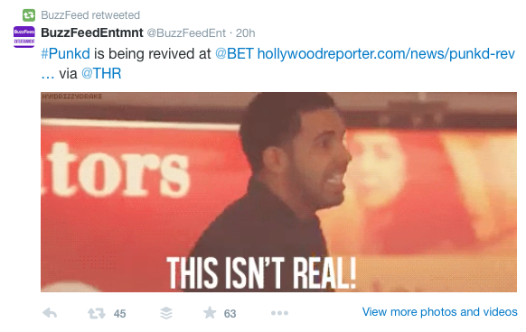Follow the hollywoodreporter.com news link

point(386,54)
